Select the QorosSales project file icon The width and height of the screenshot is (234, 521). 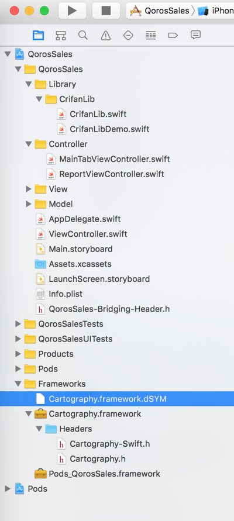tap(20, 54)
